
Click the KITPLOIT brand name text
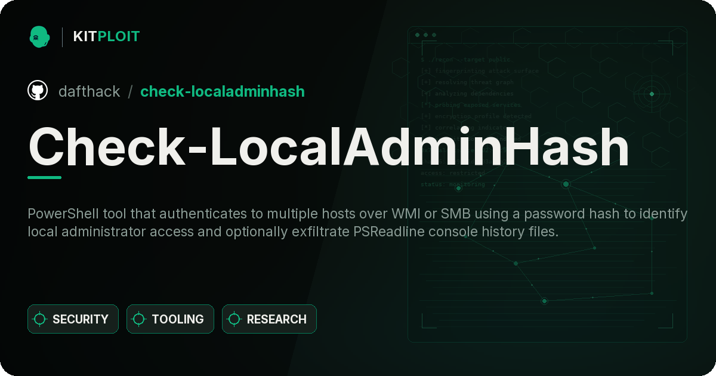106,36
